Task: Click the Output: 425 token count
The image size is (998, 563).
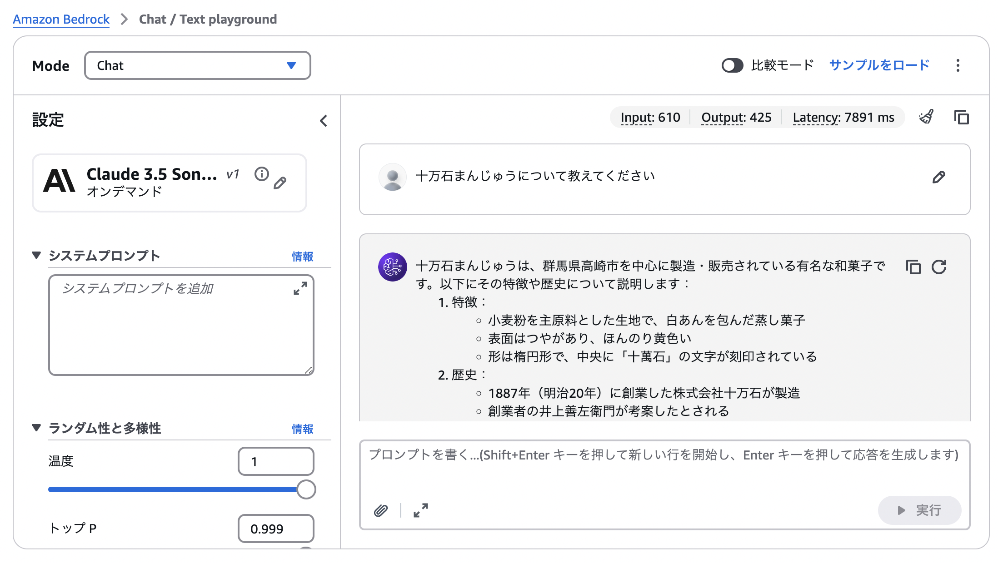Action: (x=736, y=118)
